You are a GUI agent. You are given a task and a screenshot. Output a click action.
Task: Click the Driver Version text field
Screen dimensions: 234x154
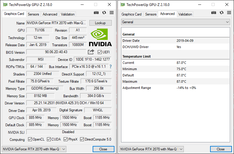point(69,103)
